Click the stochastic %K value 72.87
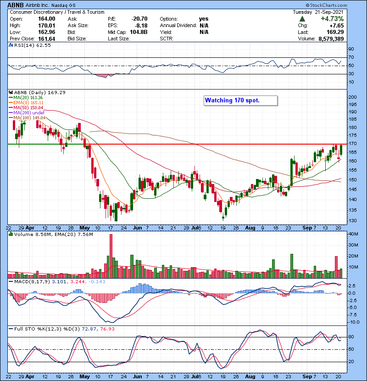367x381 pixels. pyautogui.click(x=89, y=329)
